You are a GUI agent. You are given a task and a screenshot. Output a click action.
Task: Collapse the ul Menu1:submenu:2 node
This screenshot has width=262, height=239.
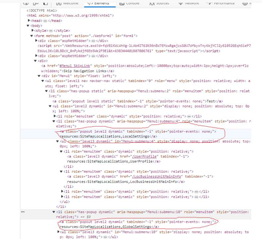click(x=50, y=106)
